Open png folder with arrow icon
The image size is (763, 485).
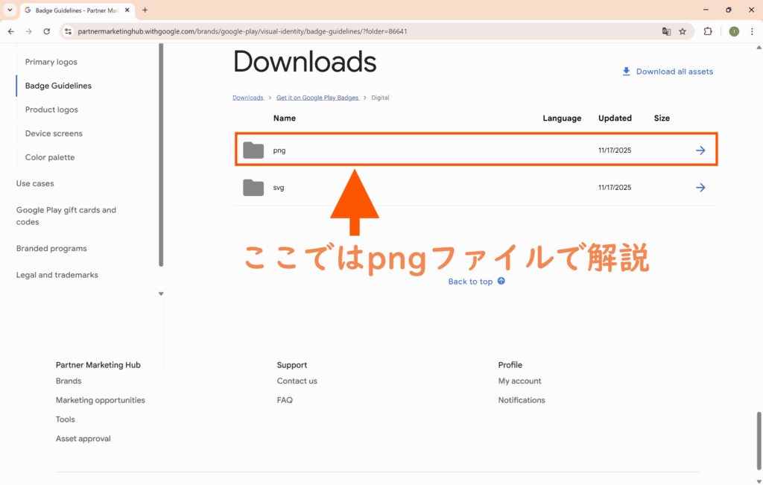[x=700, y=150]
